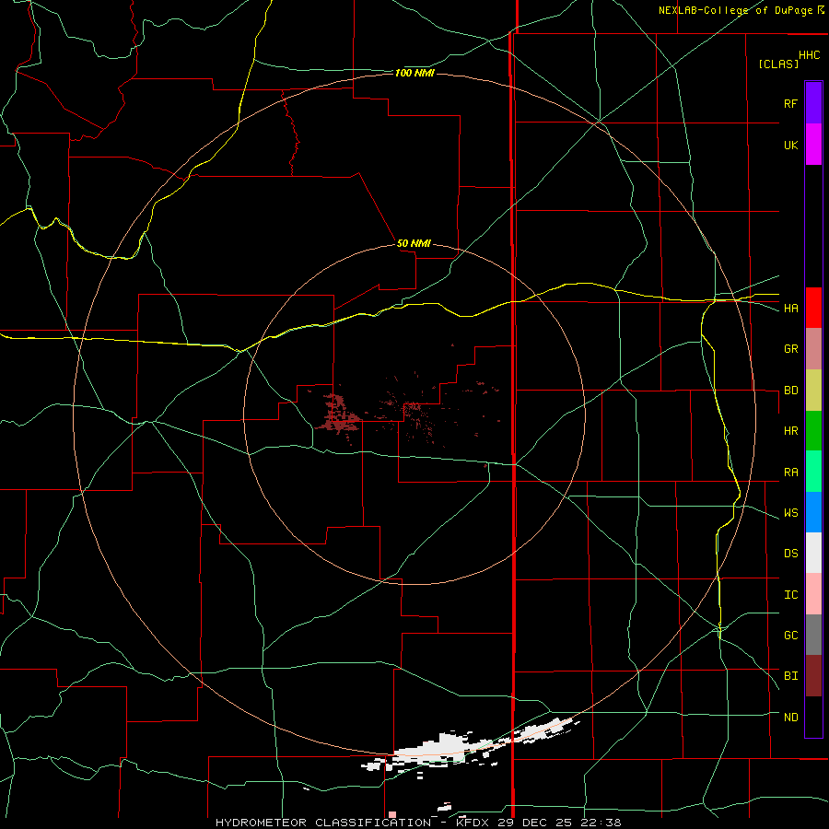Click the GC legend label
This screenshot has height=829, width=829.
[790, 636]
